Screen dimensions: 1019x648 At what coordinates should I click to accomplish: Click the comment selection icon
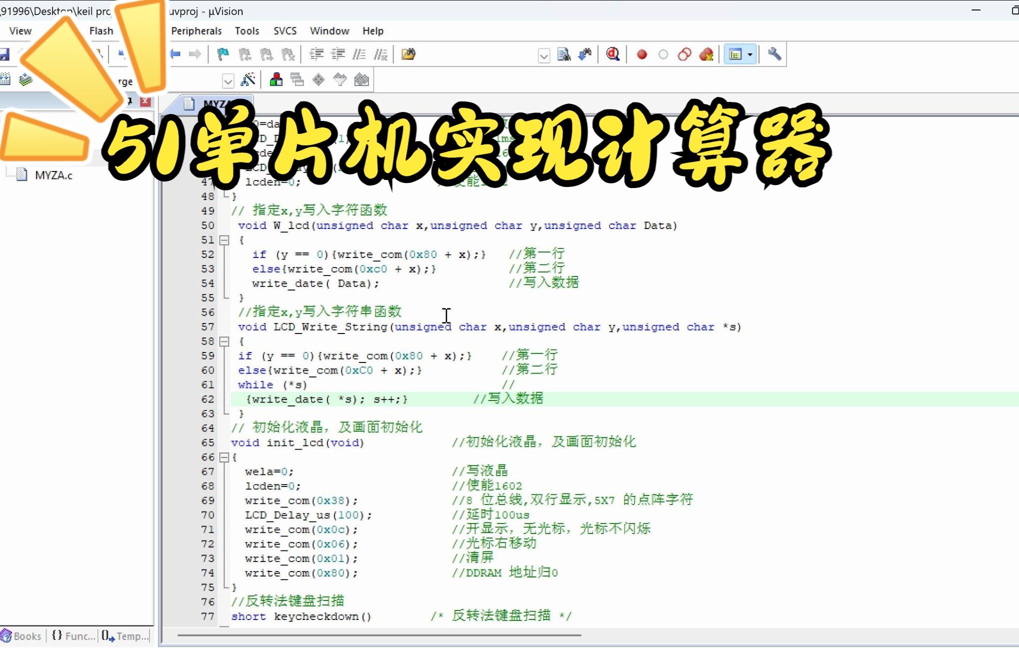coord(359,54)
